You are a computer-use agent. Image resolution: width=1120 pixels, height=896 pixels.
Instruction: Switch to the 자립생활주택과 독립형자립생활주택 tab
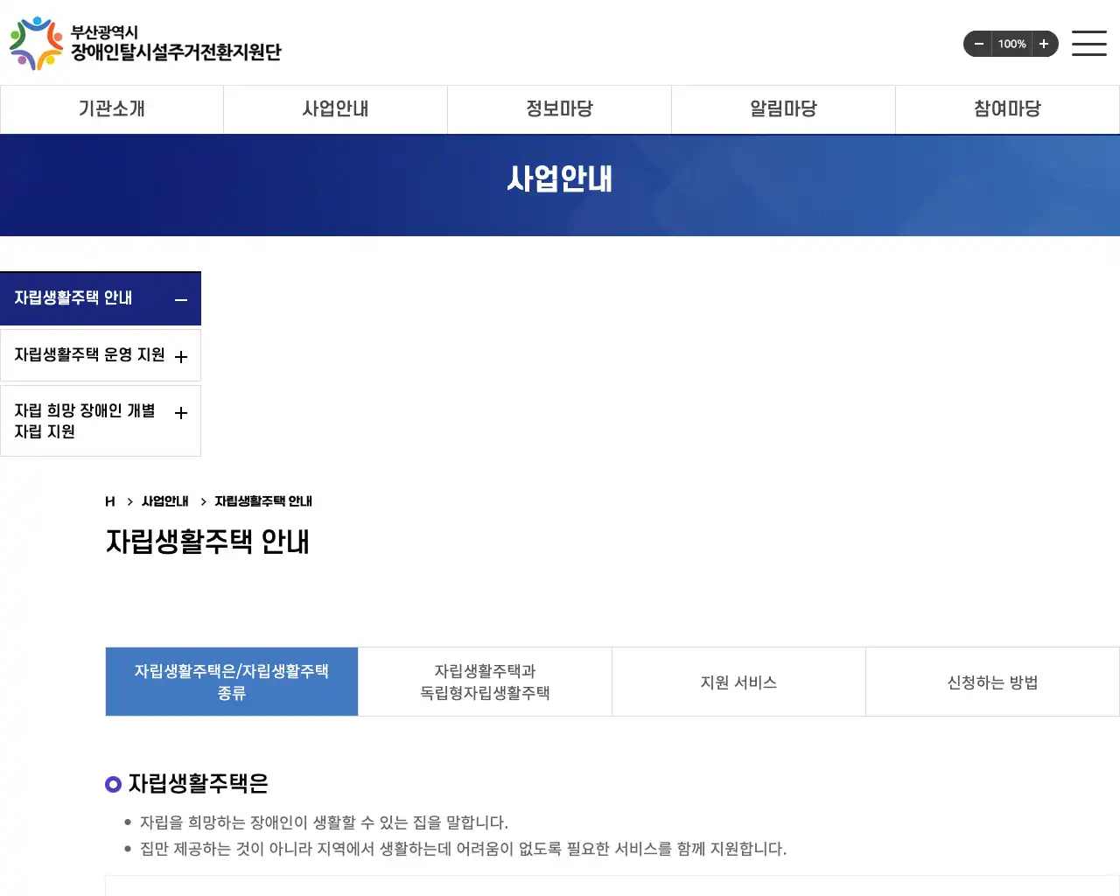pos(486,682)
